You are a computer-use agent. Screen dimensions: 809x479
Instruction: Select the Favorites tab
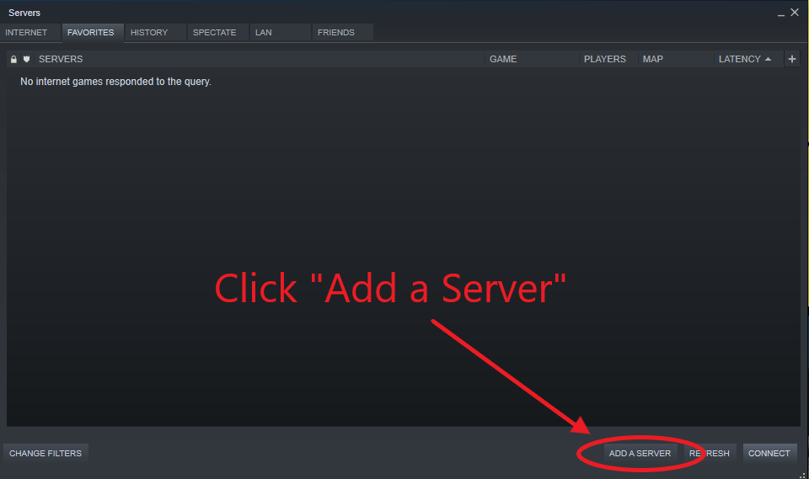pyautogui.click(x=93, y=33)
